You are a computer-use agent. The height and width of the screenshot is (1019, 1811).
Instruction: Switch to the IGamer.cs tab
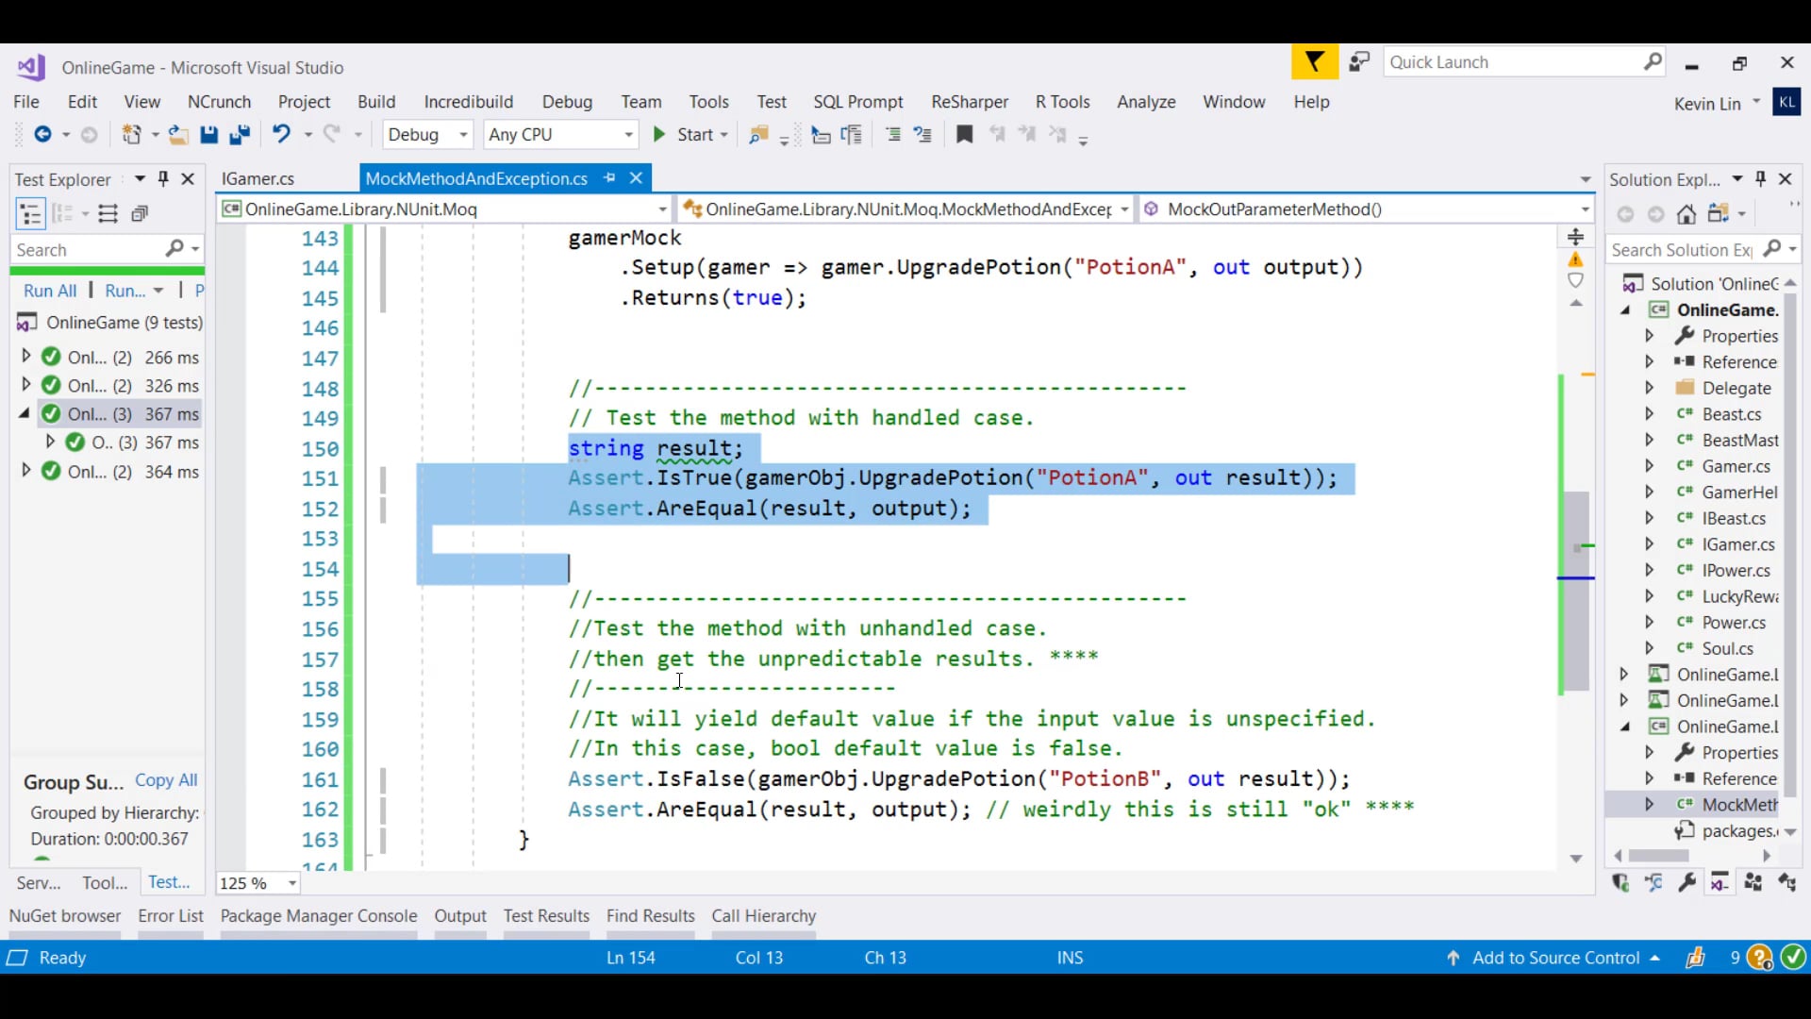pyautogui.click(x=256, y=177)
